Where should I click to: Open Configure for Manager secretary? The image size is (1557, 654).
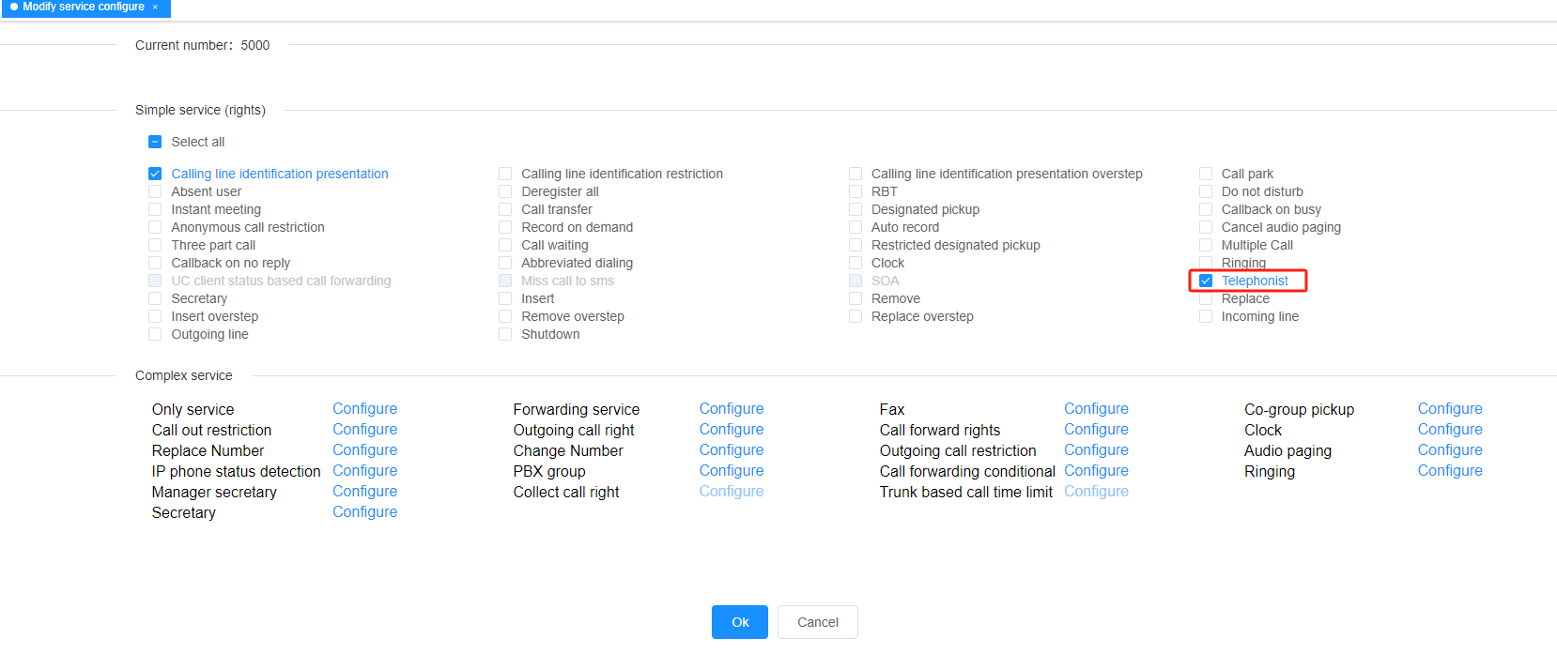(x=364, y=492)
